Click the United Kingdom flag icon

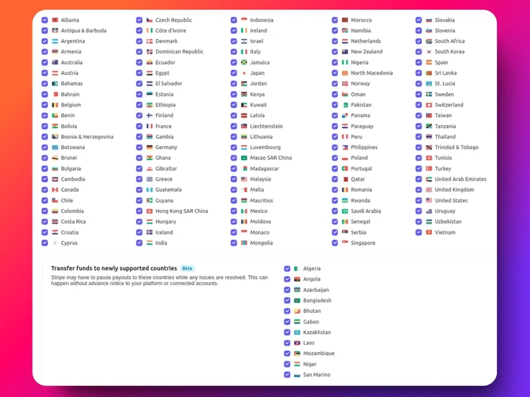pos(429,190)
